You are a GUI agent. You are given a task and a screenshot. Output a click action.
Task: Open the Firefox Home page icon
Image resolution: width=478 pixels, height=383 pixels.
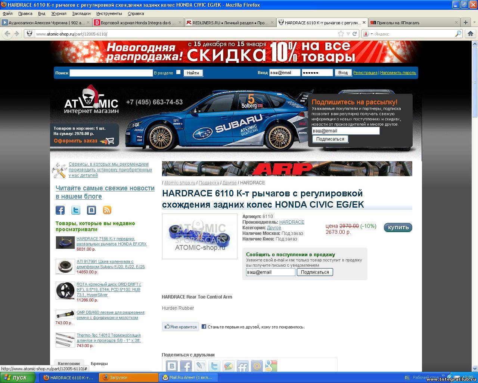click(471, 34)
